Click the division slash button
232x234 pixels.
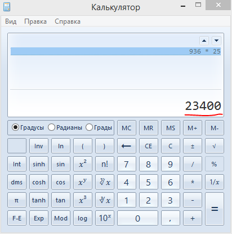click(x=193, y=164)
